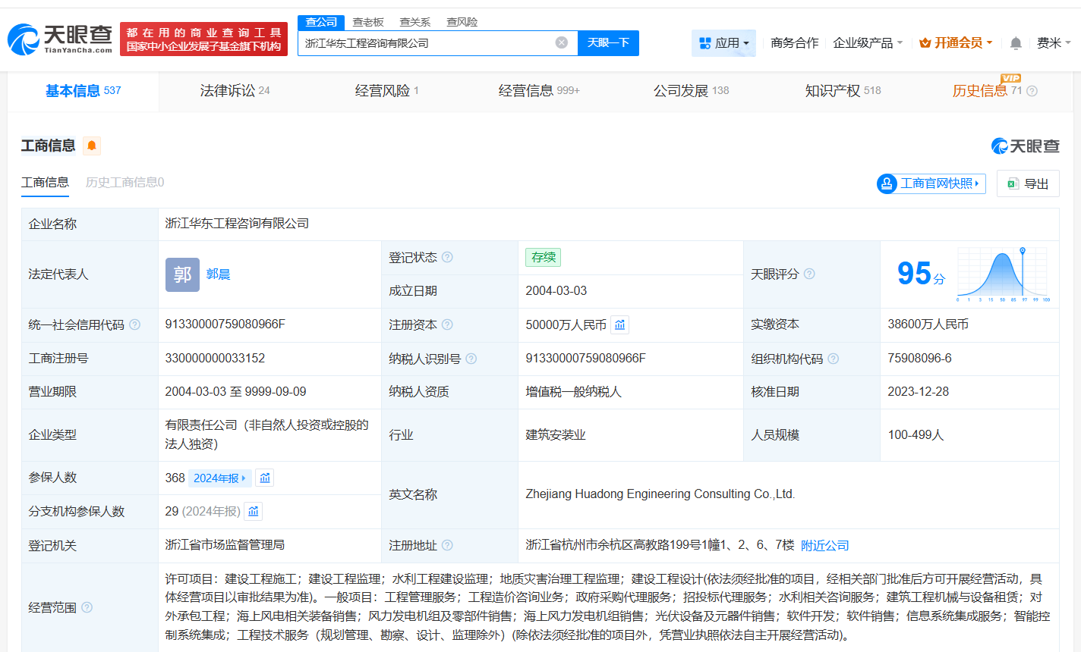Open the chart icon beside 参保人数 2024年报
Screen dimensions: 1081x652
264,478
